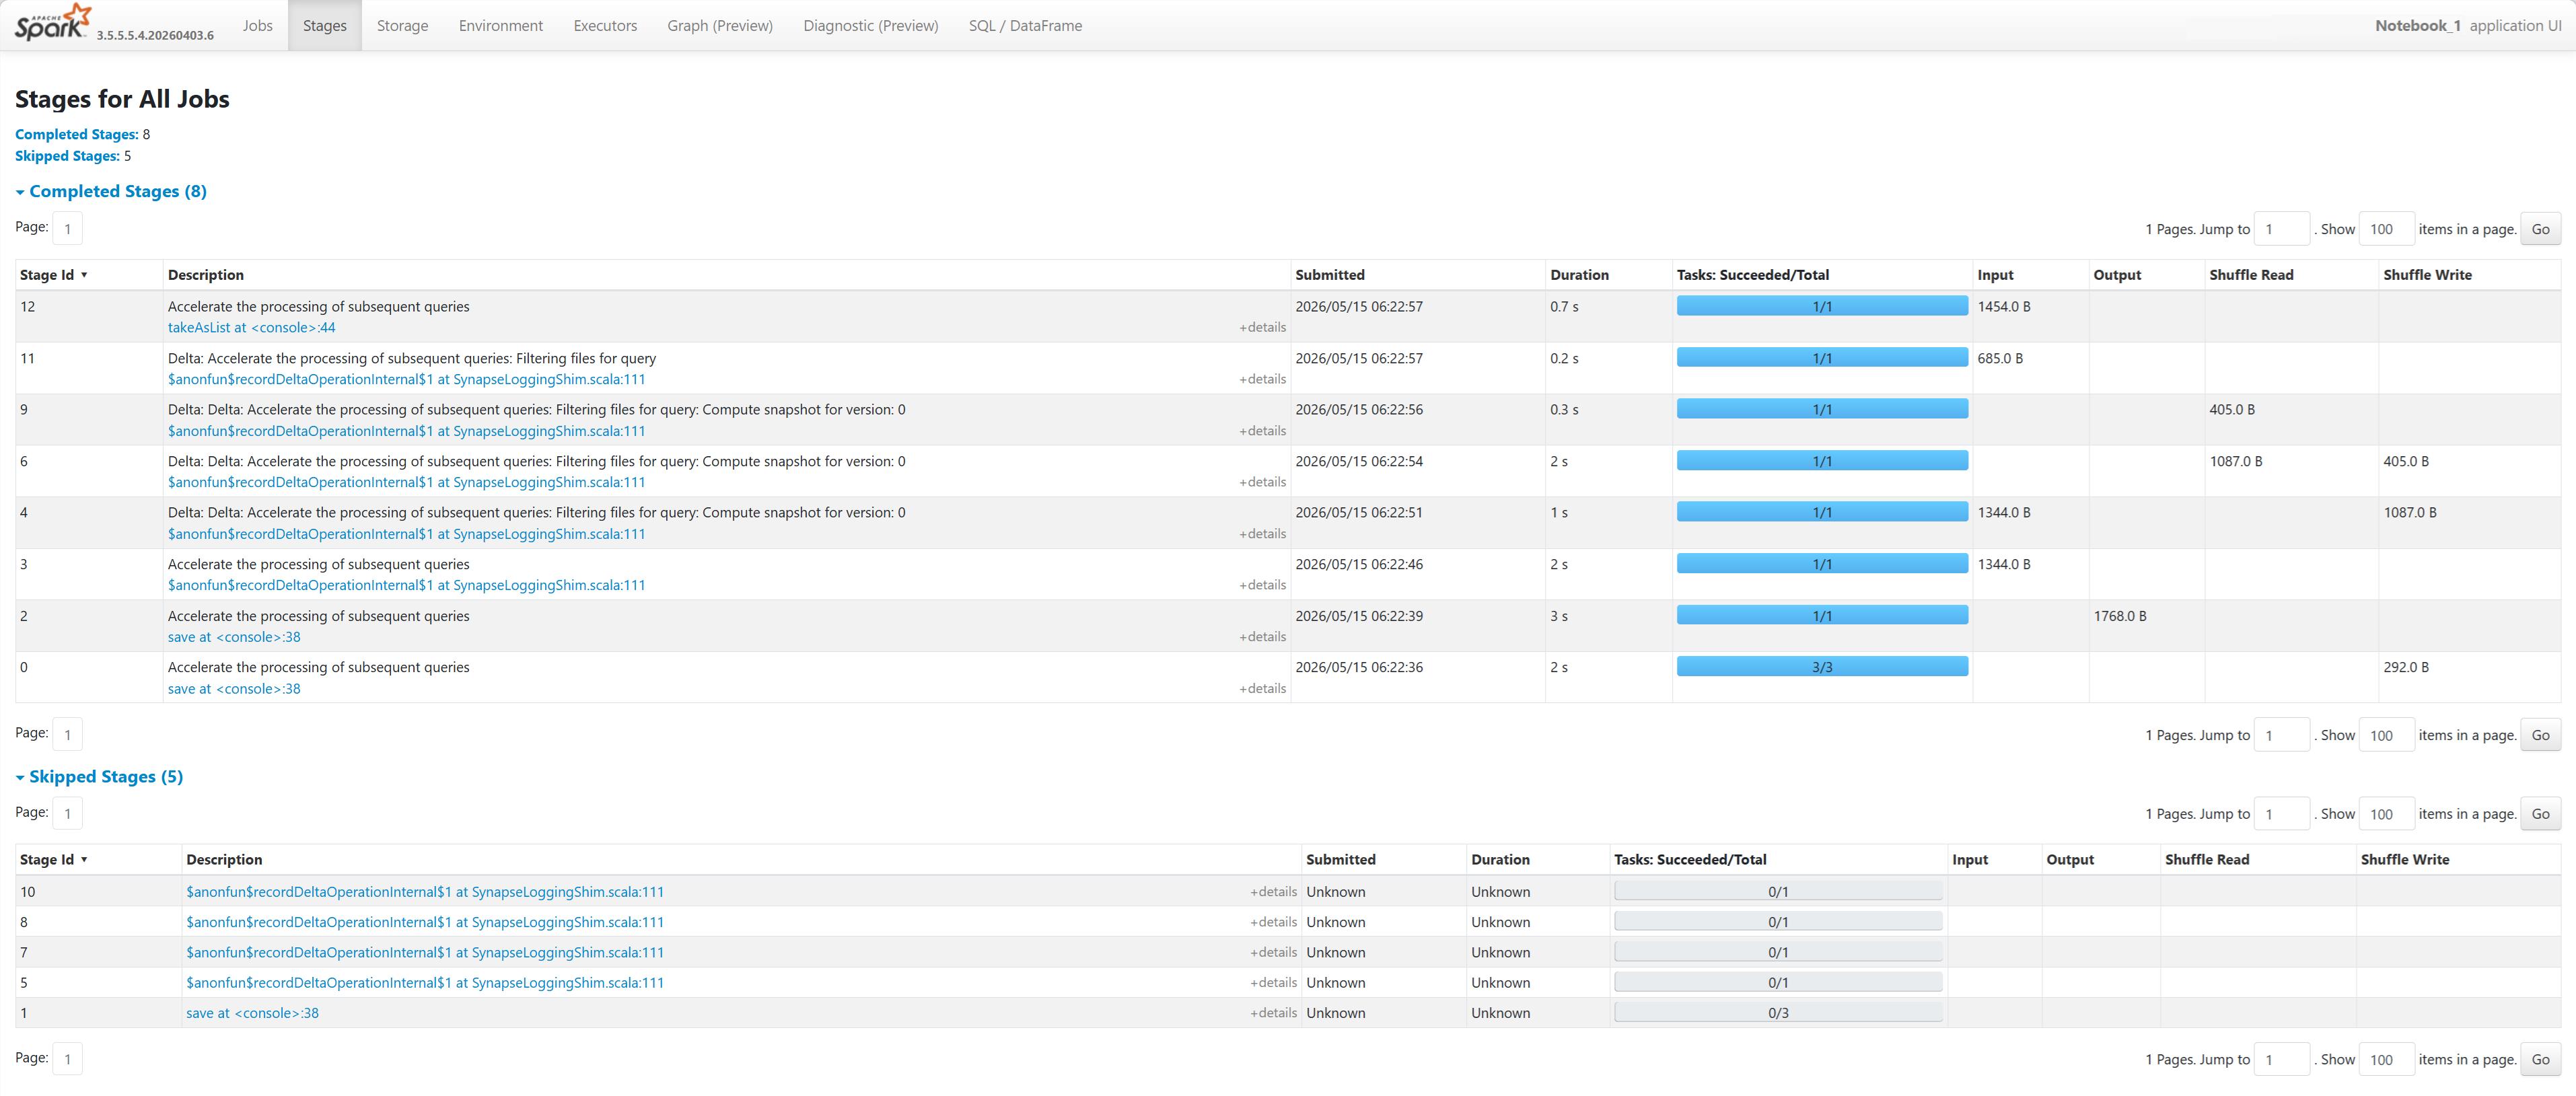
Task: Open stage 2 save at <console>:38 link
Action: (x=234, y=638)
